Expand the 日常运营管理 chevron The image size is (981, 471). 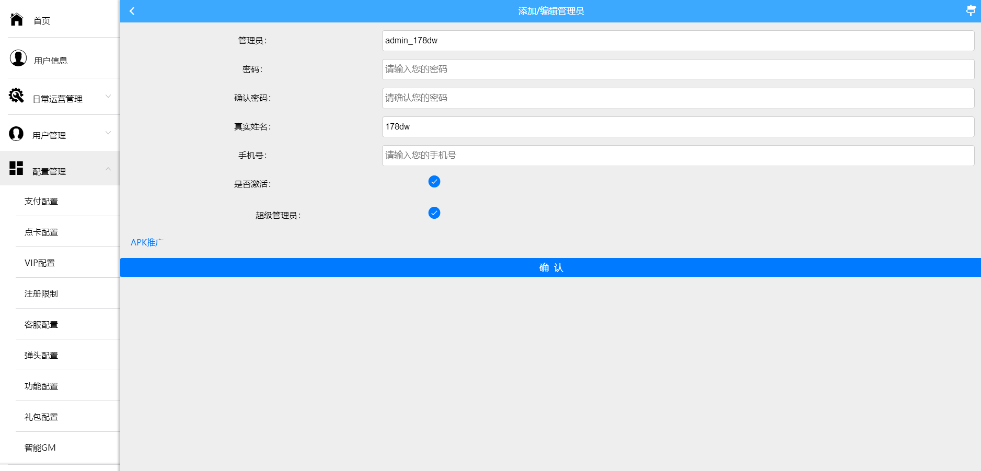[108, 96]
